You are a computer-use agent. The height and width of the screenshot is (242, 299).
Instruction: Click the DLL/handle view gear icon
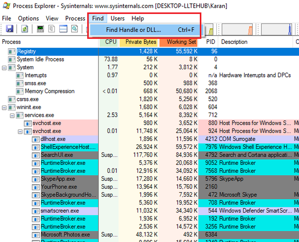(x=74, y=29)
